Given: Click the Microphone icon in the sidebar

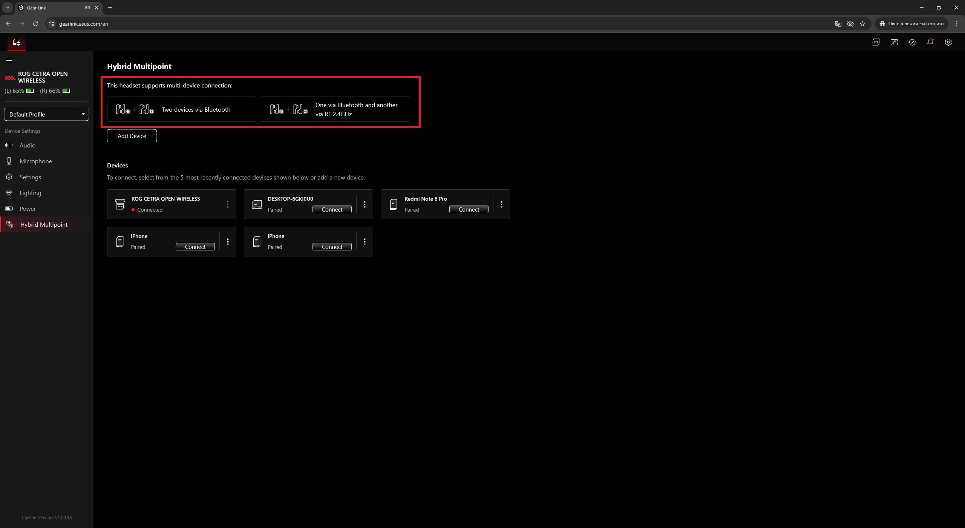Looking at the screenshot, I should click(9, 161).
